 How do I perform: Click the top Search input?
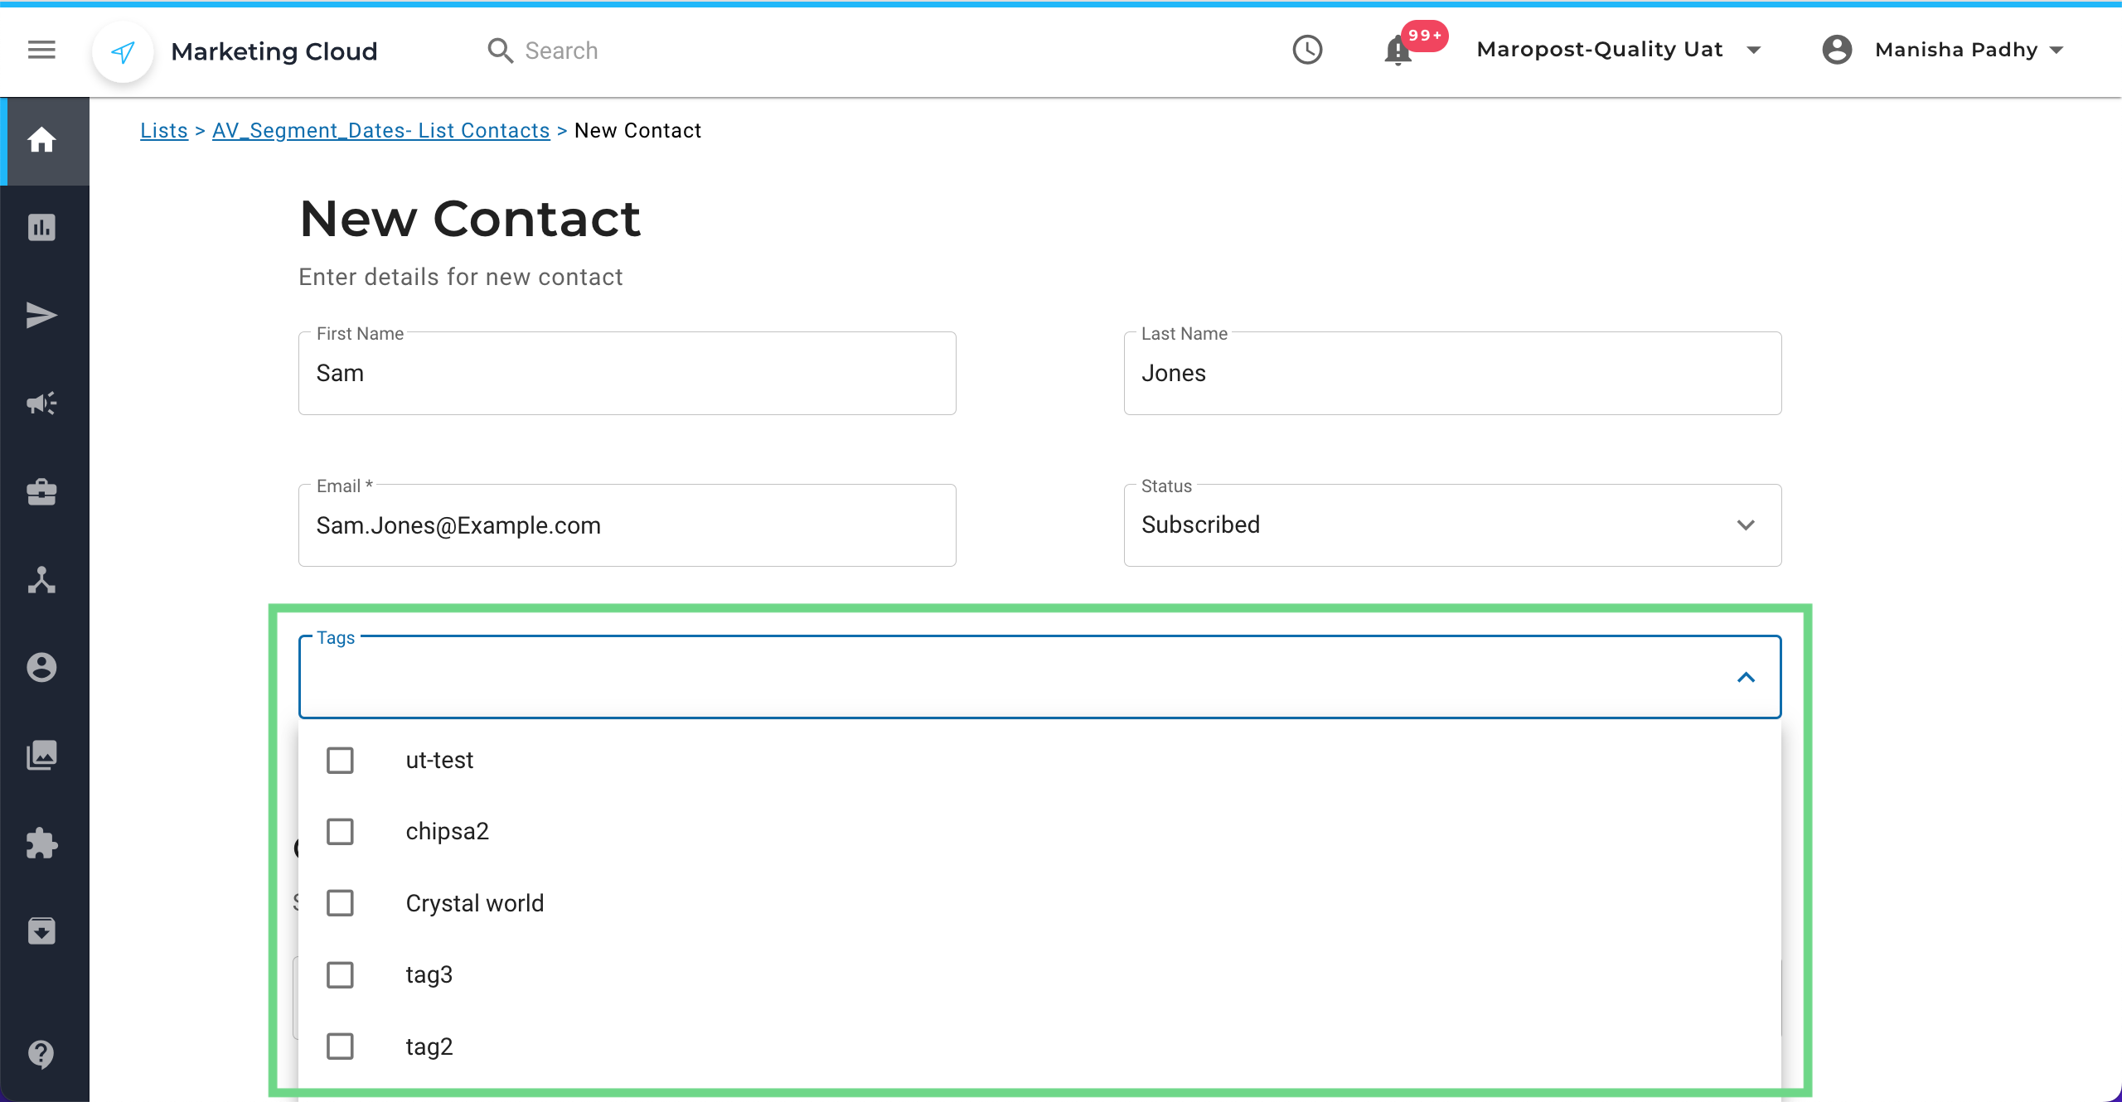561,51
